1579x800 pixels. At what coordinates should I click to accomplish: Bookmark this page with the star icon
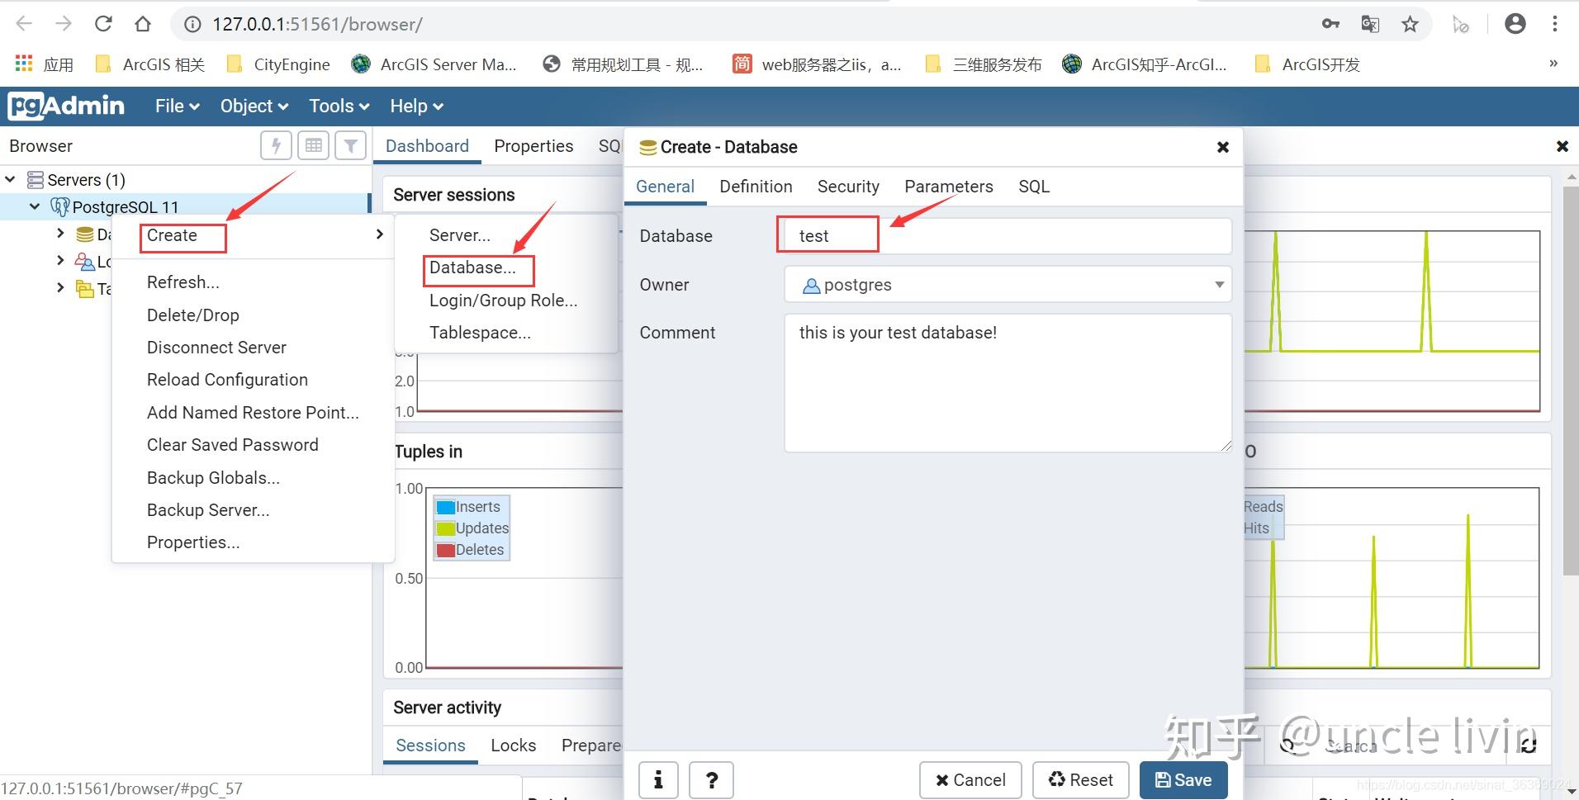click(1410, 24)
